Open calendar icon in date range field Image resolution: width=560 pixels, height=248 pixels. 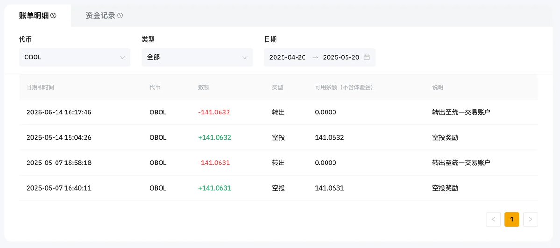tap(367, 57)
